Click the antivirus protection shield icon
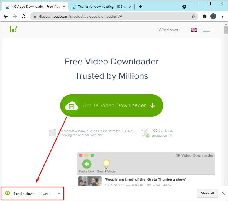This screenshot has height=201, width=228. 144,133
